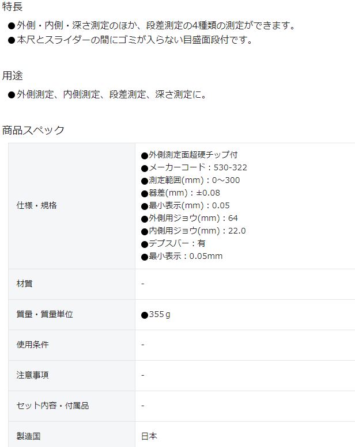
Task: Click the セット内容・付属品 row label
Action: pyautogui.click(x=53, y=406)
